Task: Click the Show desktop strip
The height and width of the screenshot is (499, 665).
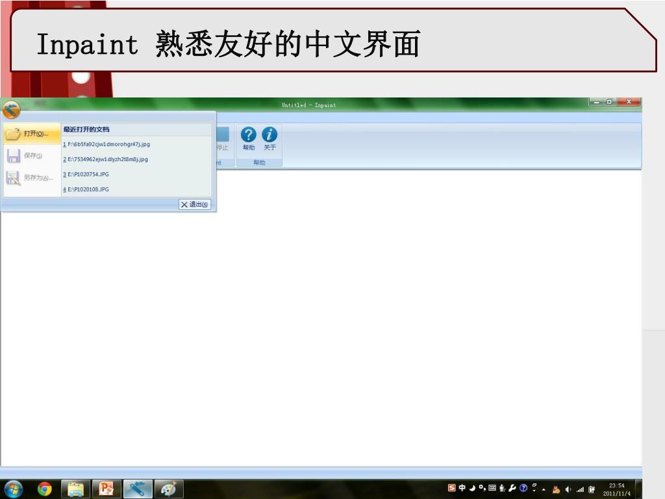Action: click(x=639, y=489)
